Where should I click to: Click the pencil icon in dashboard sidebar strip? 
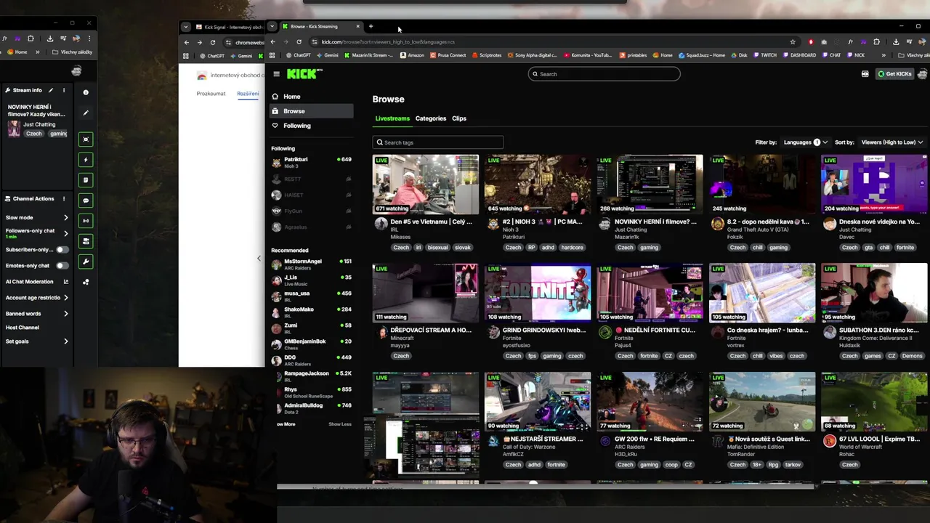pos(86,113)
